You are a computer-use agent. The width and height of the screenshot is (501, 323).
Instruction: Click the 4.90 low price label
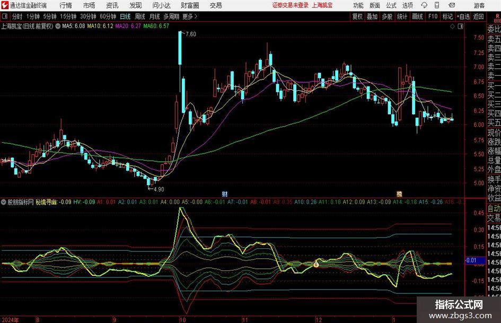(x=159, y=189)
